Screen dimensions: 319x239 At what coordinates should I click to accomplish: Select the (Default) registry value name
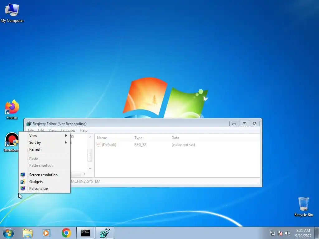click(x=109, y=145)
